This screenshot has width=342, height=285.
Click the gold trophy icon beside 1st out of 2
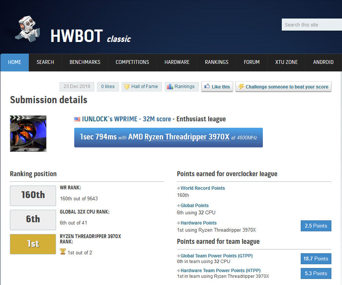coord(63,251)
